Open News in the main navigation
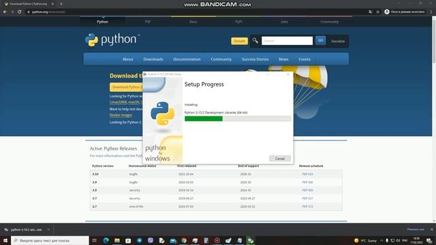 click(283, 59)
